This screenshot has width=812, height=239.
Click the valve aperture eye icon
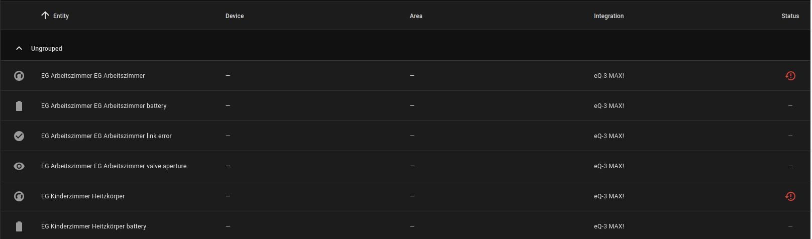pos(19,166)
